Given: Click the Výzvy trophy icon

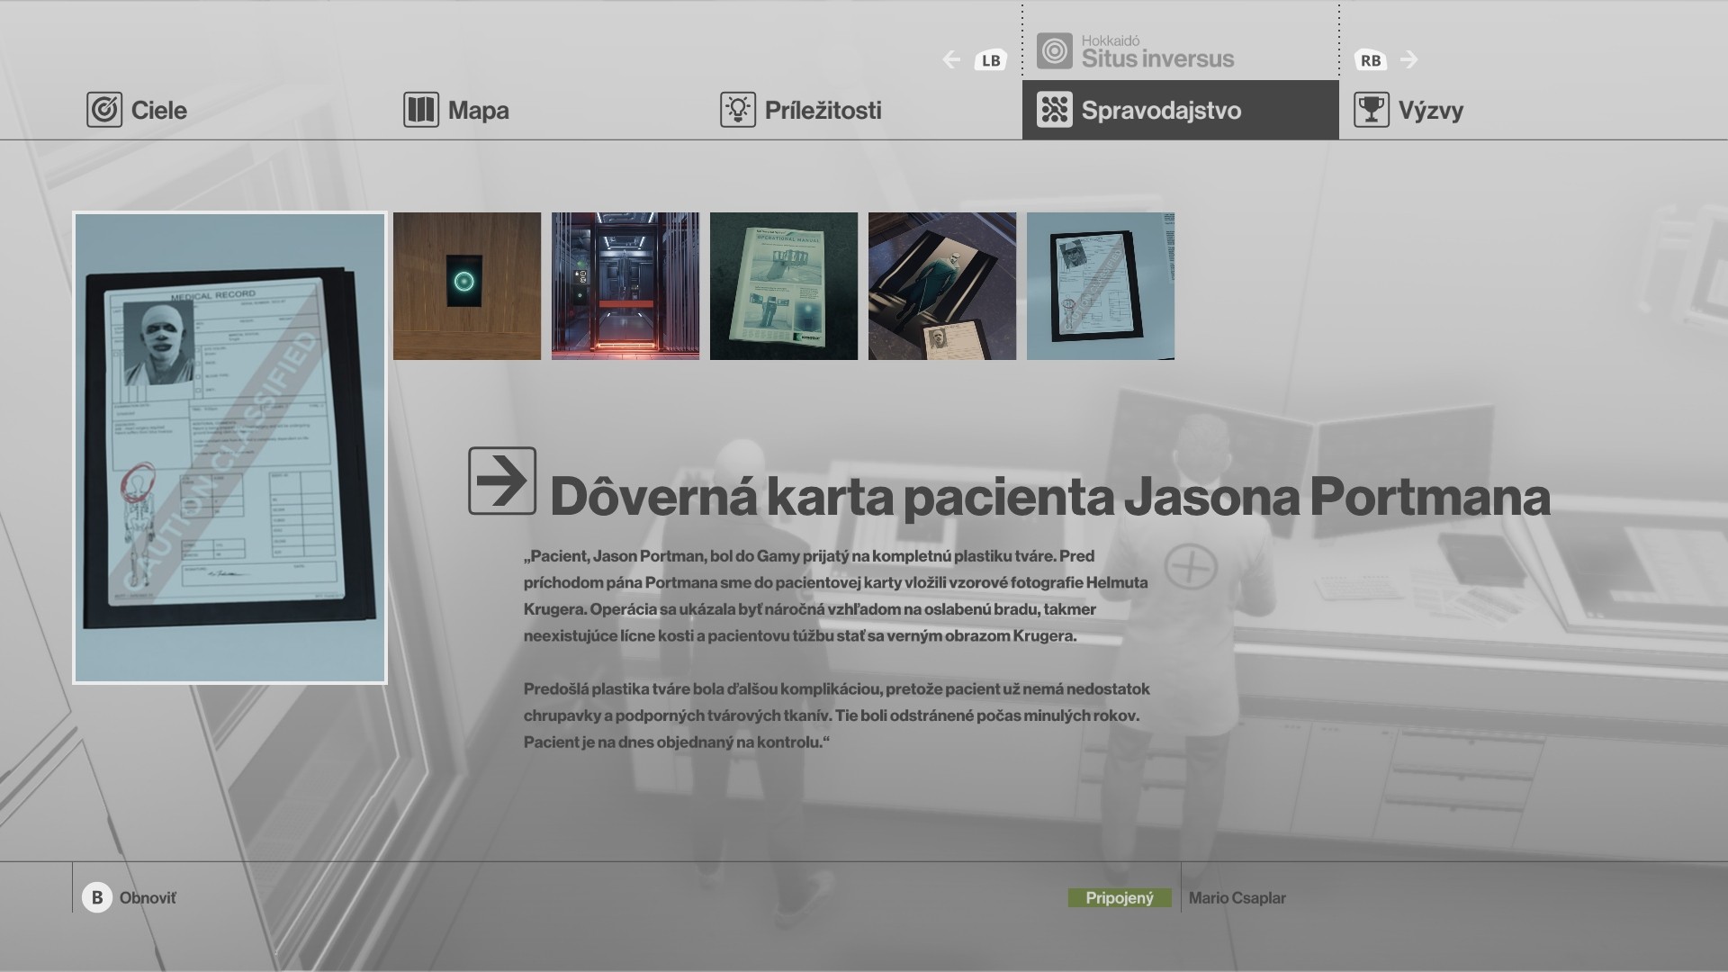Looking at the screenshot, I should pos(1372,110).
